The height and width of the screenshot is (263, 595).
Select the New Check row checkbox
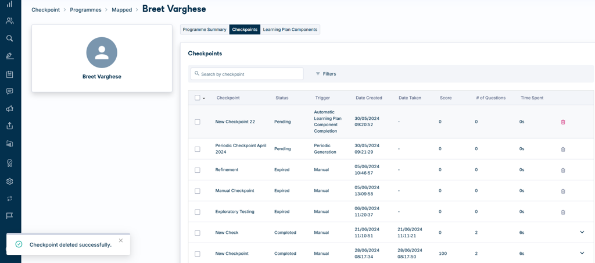(x=198, y=233)
